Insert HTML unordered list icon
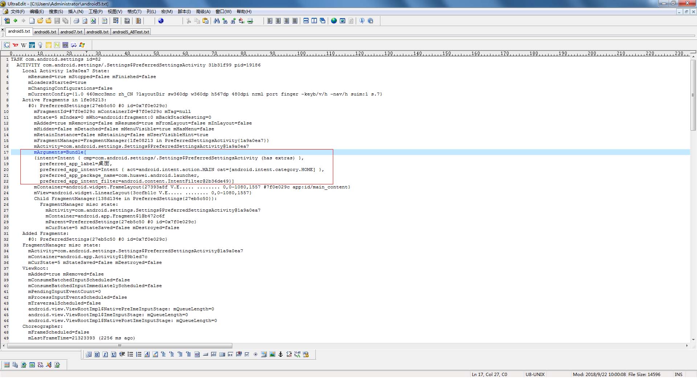The image size is (697, 392). tap(130, 354)
